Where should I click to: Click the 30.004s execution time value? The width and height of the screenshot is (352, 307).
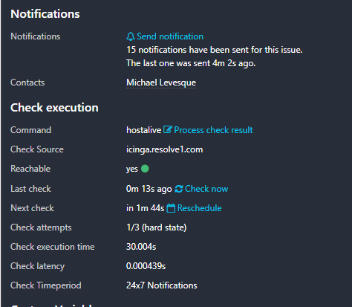[141, 247]
